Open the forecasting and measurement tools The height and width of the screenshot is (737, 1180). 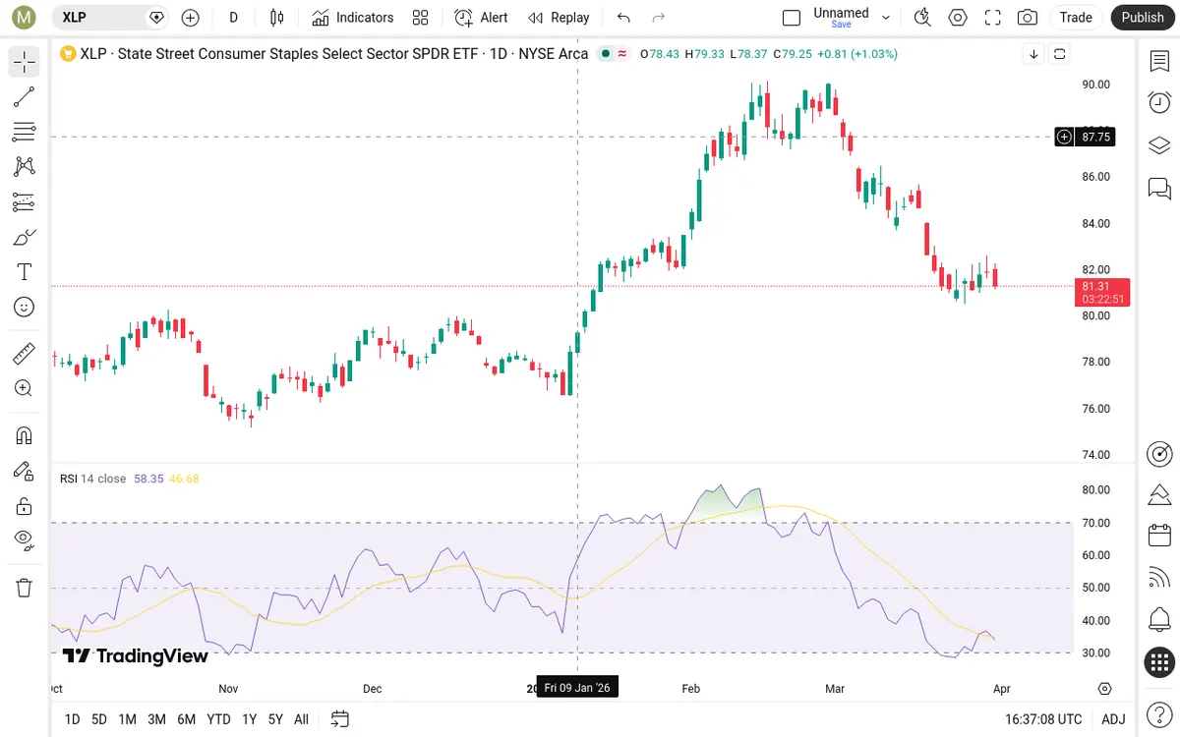pos(25,202)
